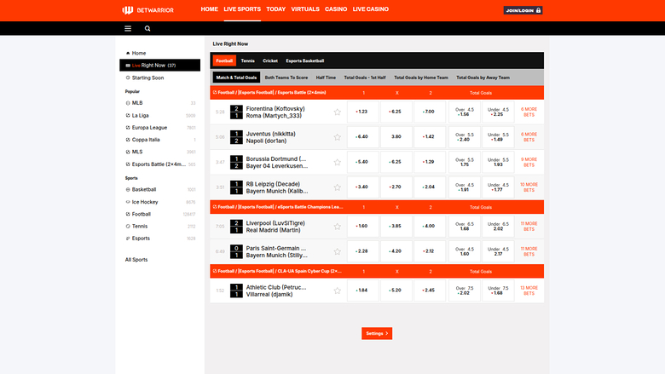
Task: Click the Starting Soon clock icon
Action: point(128,78)
